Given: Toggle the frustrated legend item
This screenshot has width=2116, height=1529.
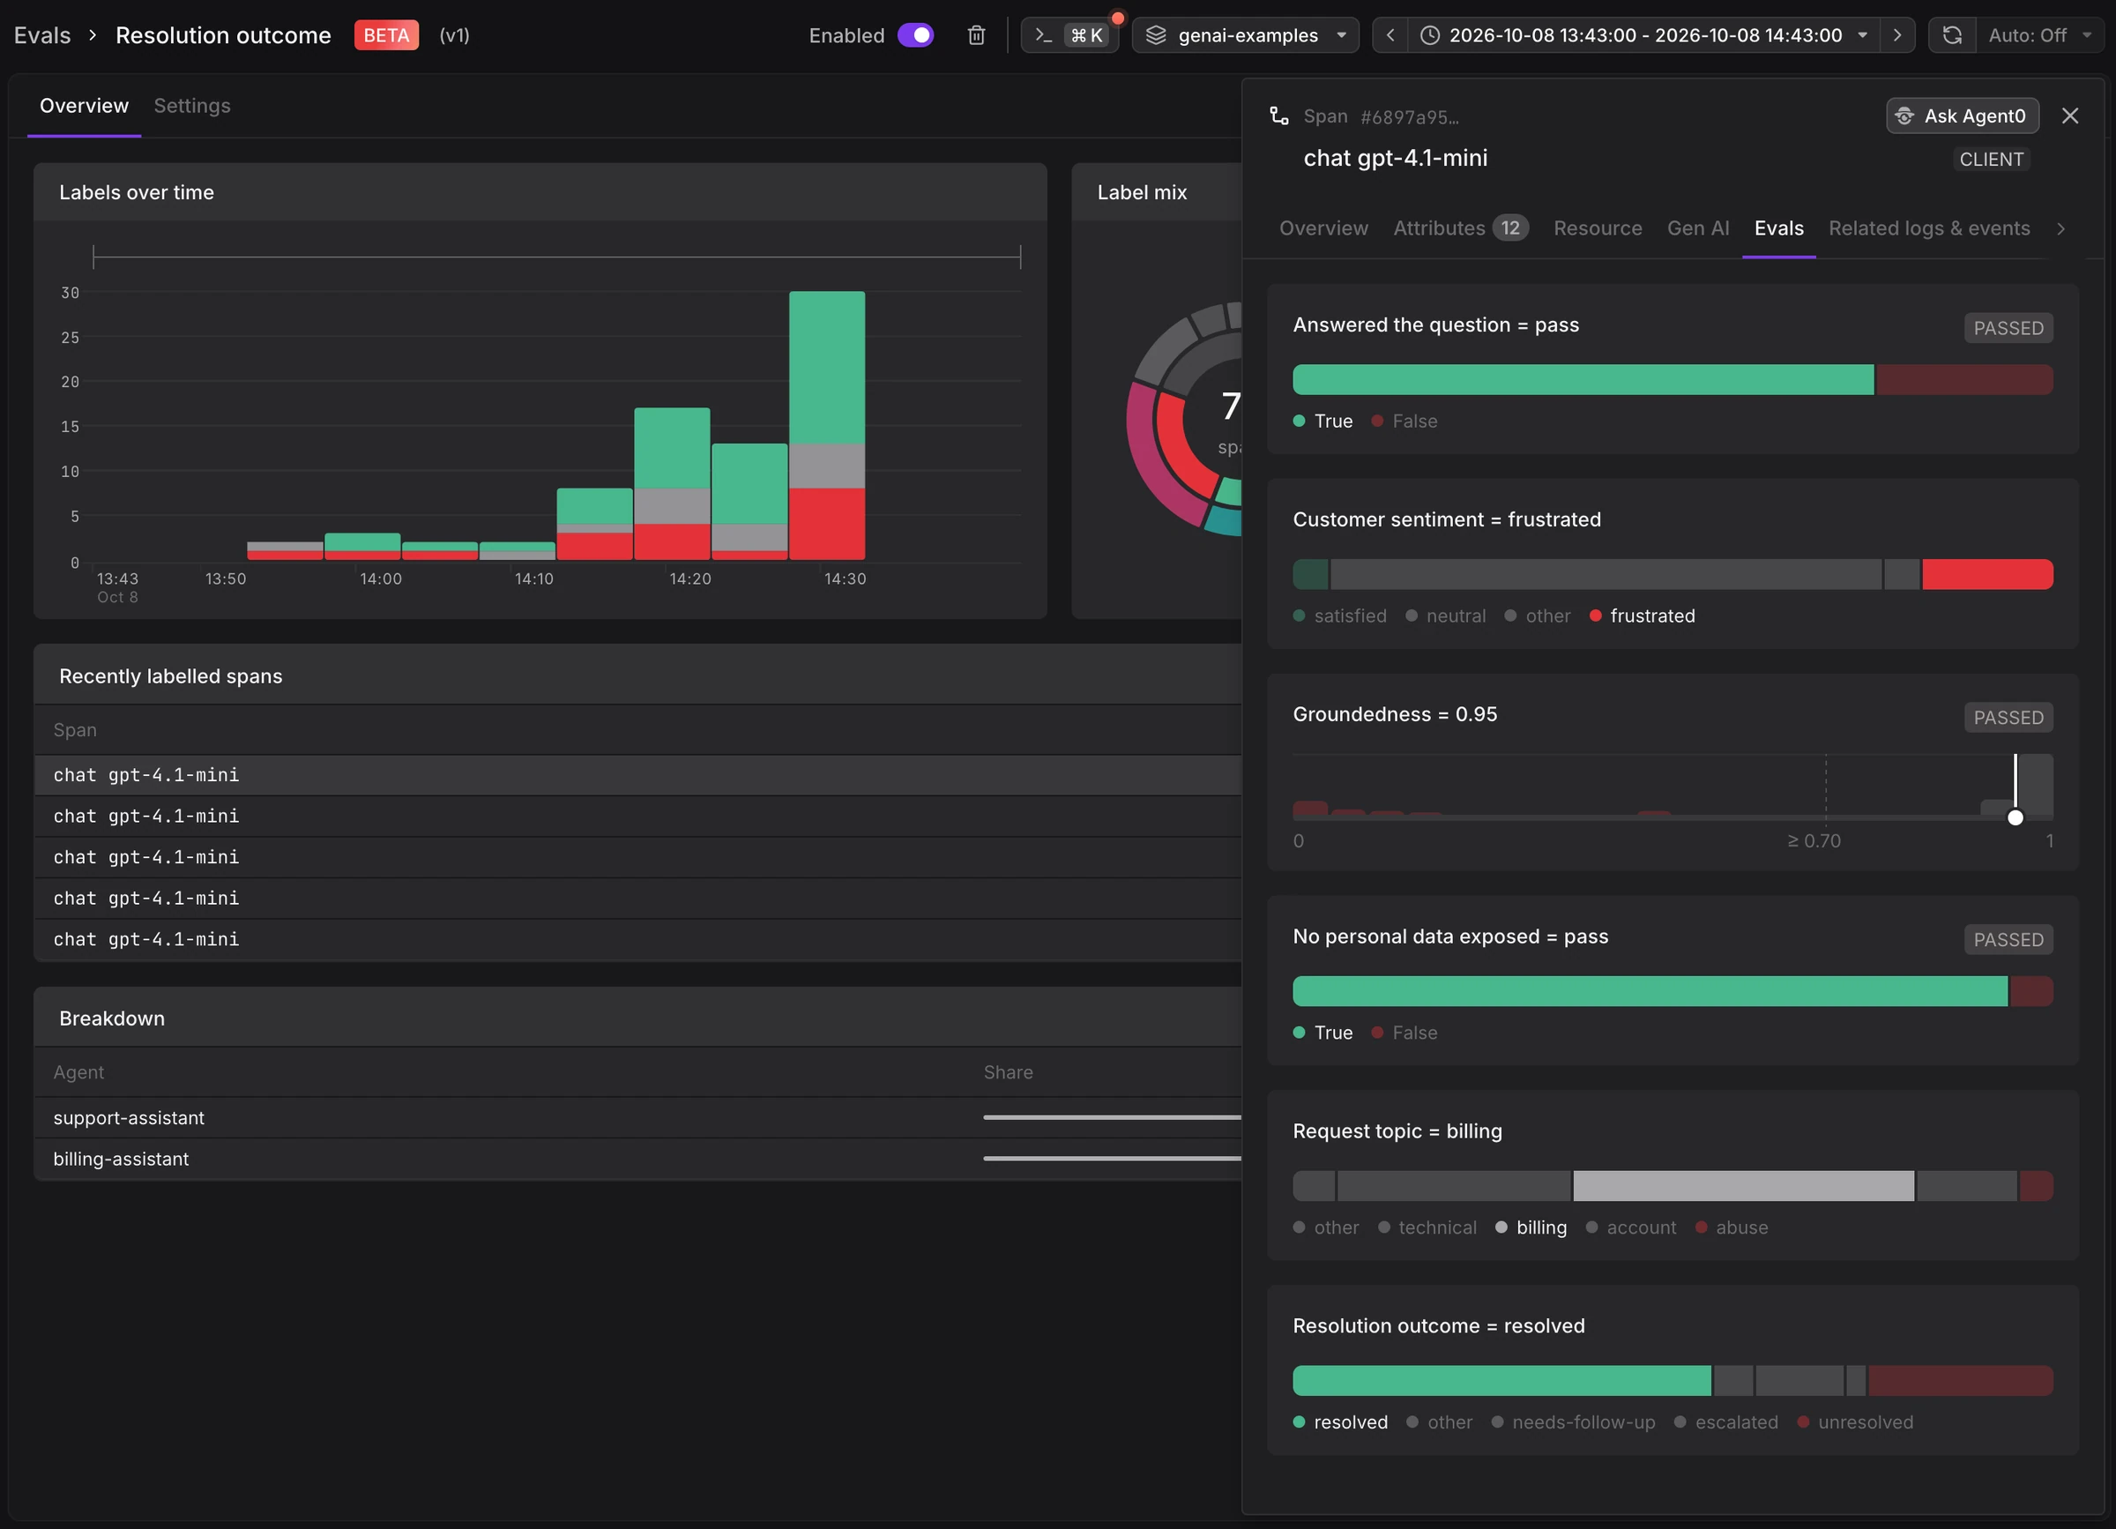Looking at the screenshot, I should pyautogui.click(x=1642, y=616).
